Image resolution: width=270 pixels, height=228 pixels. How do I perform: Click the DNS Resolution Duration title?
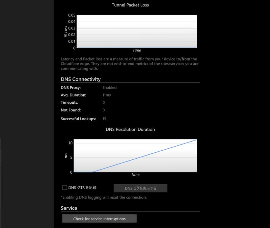coord(130,129)
